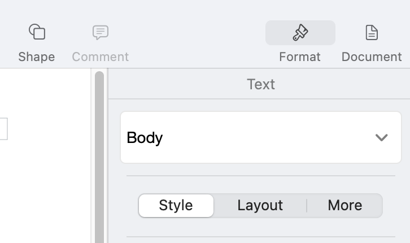Screen dimensions: 410x243
Task: Click the partial box at the page's left edge
Action: (x=3, y=129)
